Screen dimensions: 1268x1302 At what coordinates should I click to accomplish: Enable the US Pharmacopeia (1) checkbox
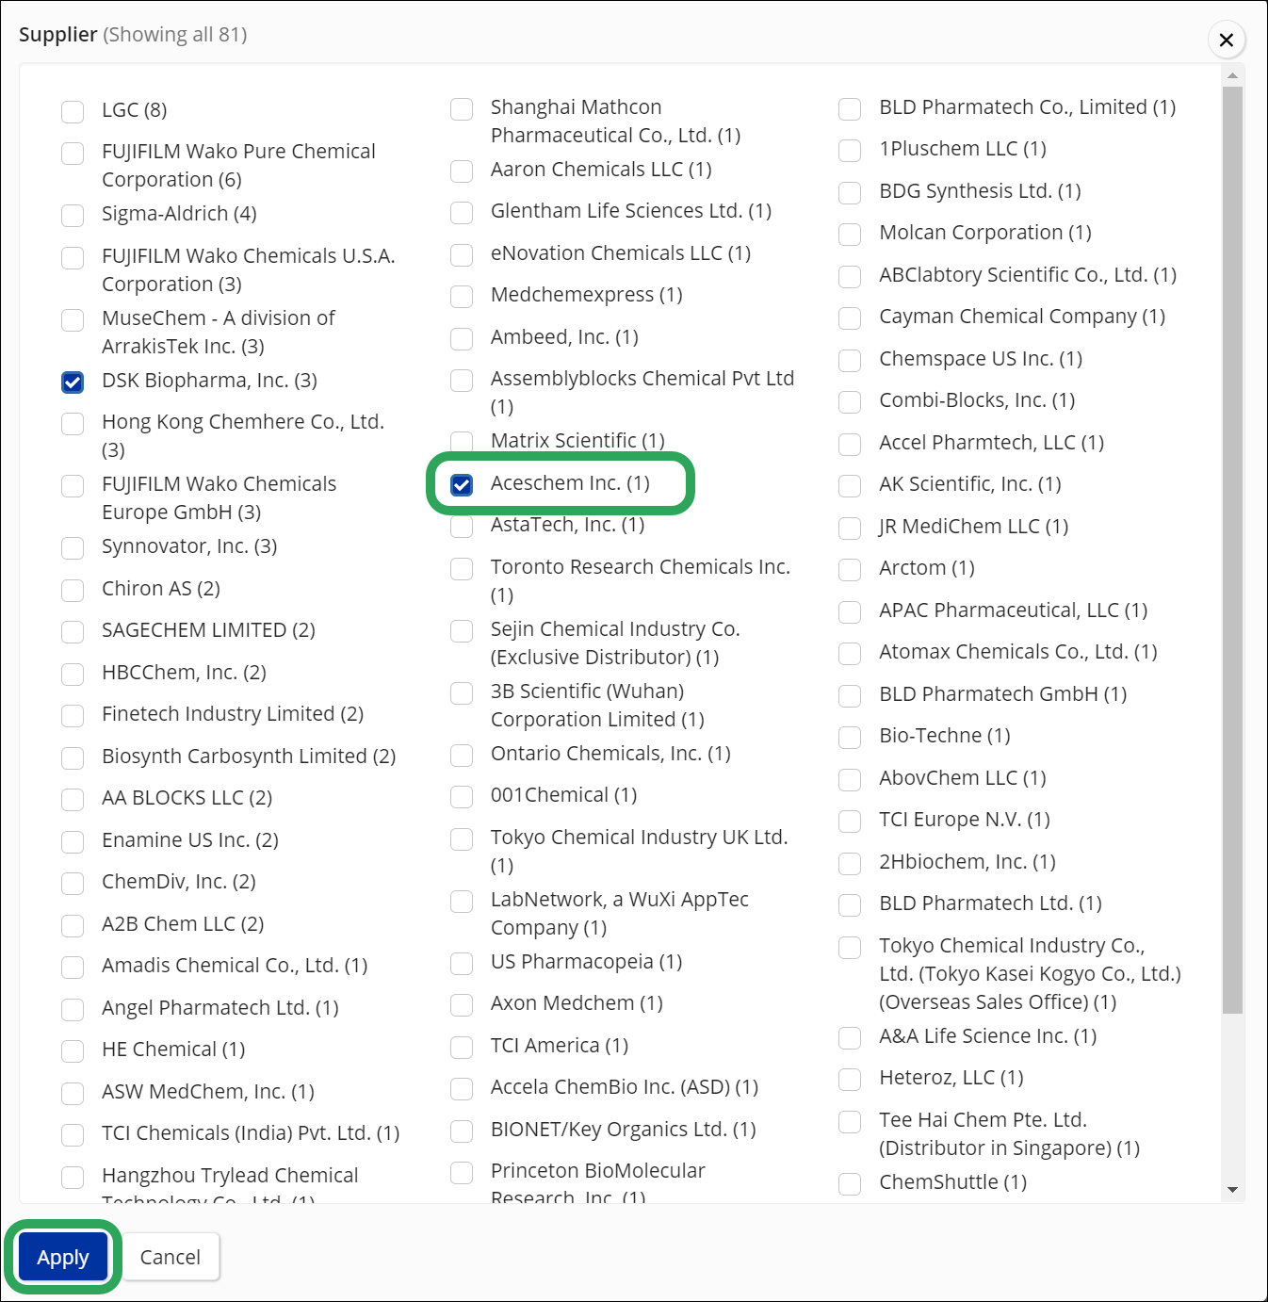coord(462,964)
